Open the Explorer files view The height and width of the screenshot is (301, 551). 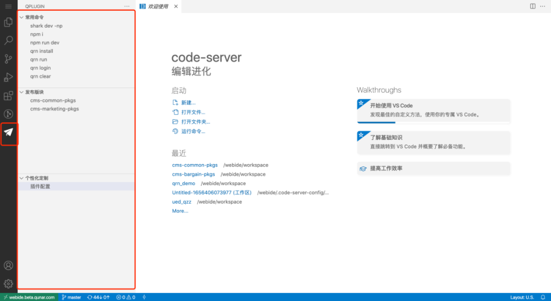(9, 22)
